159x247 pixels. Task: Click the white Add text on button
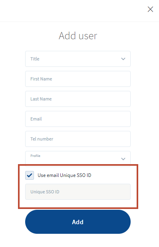click(78, 222)
